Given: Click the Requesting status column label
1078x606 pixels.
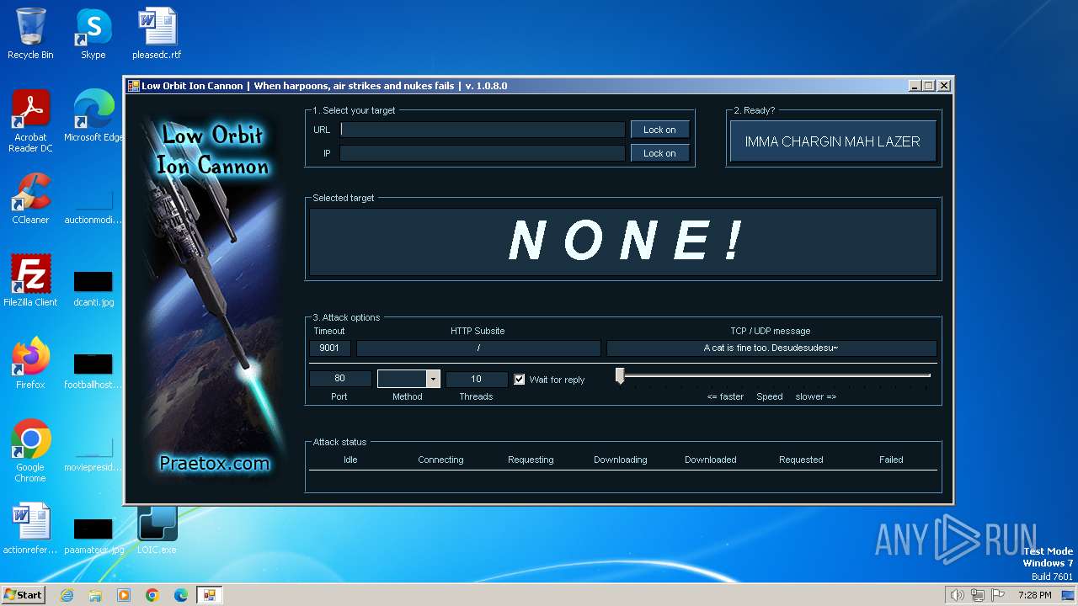Looking at the screenshot, I should (531, 460).
